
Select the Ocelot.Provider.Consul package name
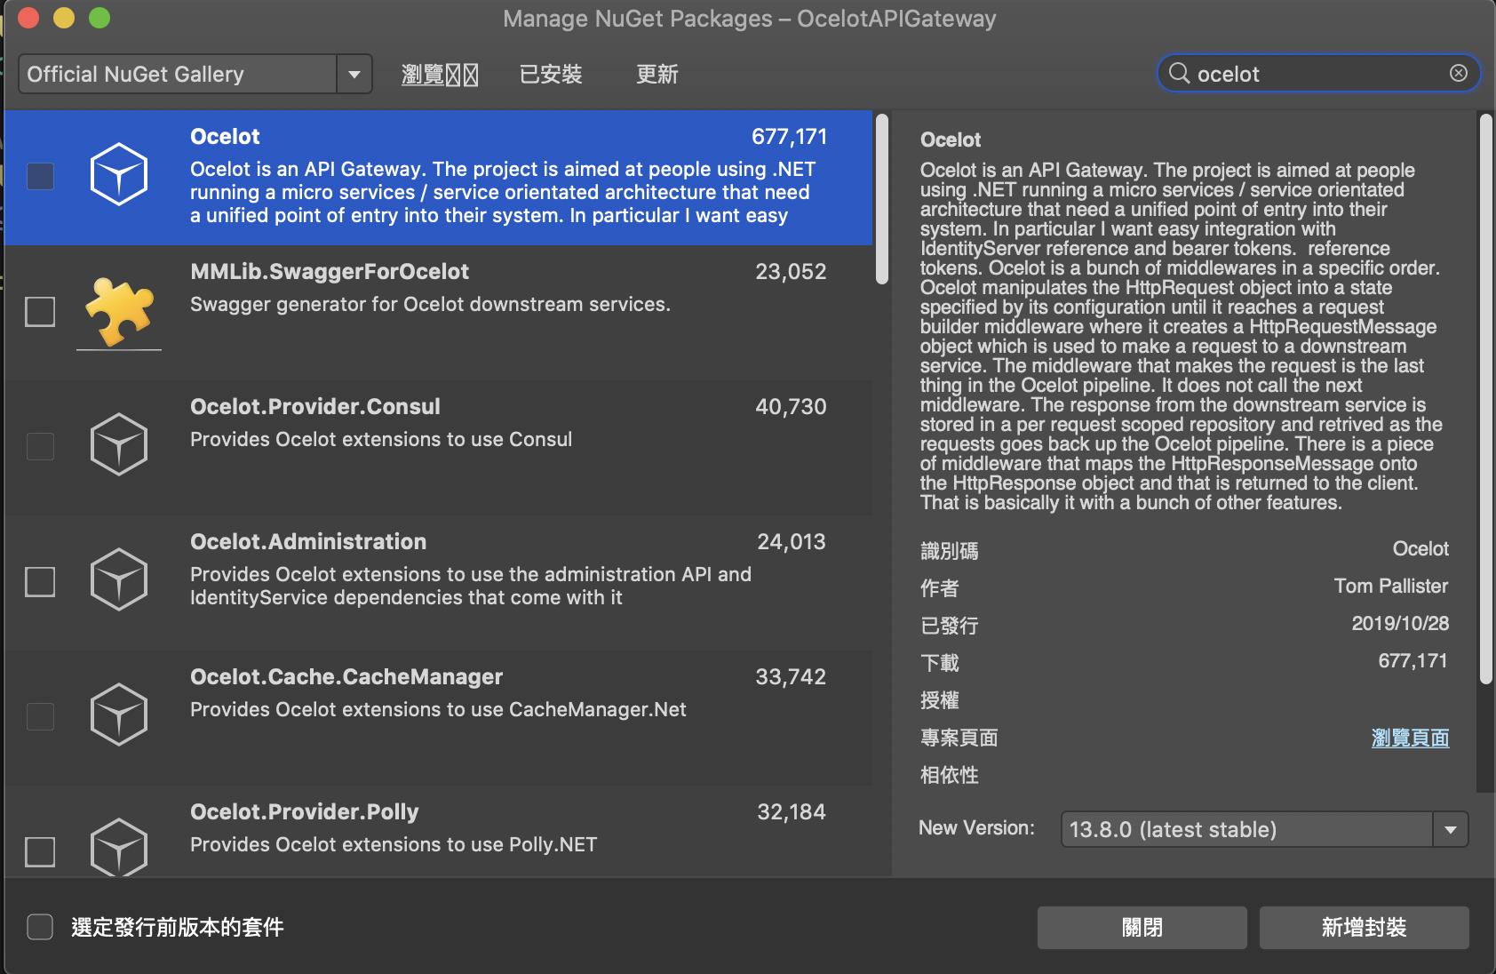tap(315, 406)
